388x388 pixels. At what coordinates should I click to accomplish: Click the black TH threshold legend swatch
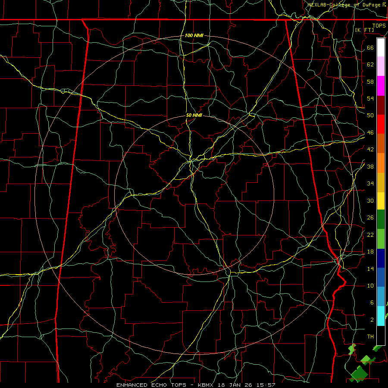click(x=381, y=335)
